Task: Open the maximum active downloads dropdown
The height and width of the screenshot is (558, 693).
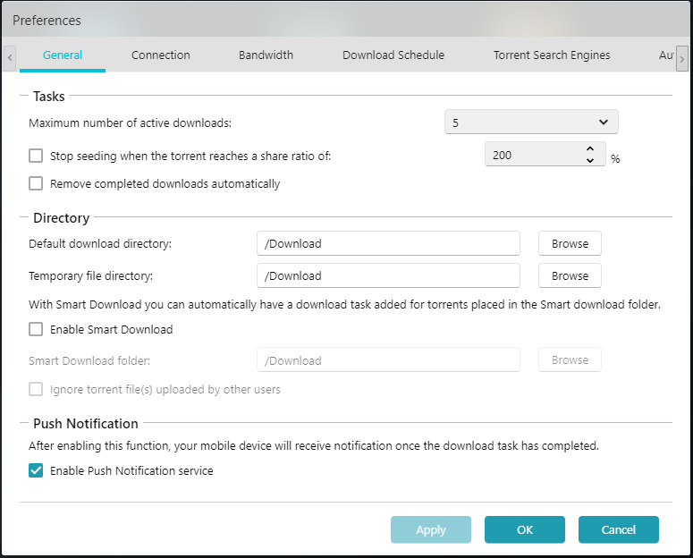Action: click(x=531, y=122)
